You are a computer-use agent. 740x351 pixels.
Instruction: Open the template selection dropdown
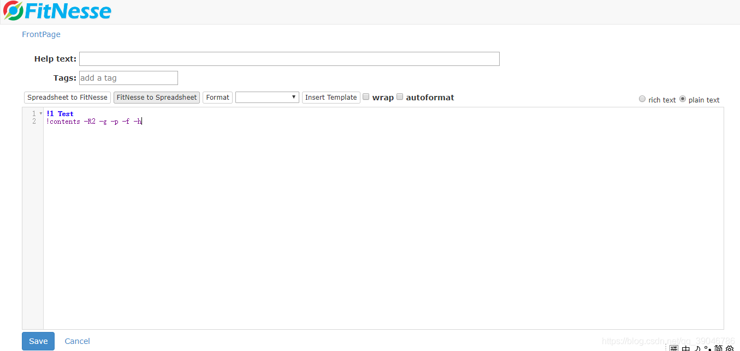[x=267, y=98]
